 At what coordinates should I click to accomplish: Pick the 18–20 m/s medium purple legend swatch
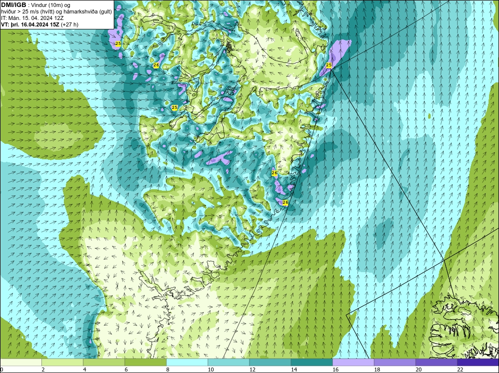pos(395,362)
